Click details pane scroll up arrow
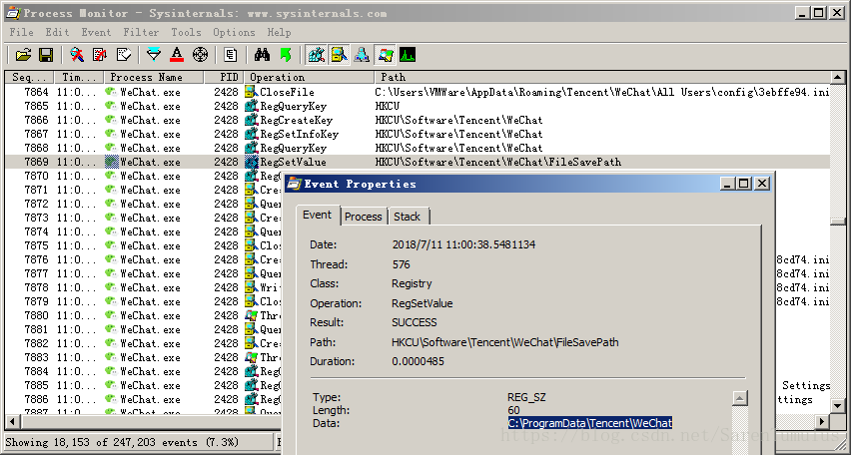The width and height of the screenshot is (851, 455). (739, 398)
